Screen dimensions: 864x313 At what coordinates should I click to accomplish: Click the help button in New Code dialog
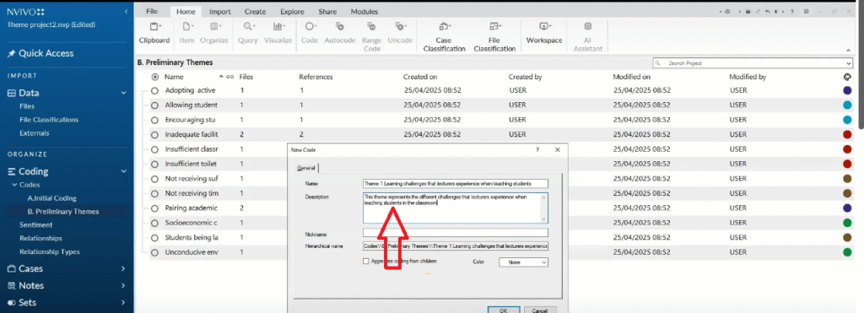point(537,149)
